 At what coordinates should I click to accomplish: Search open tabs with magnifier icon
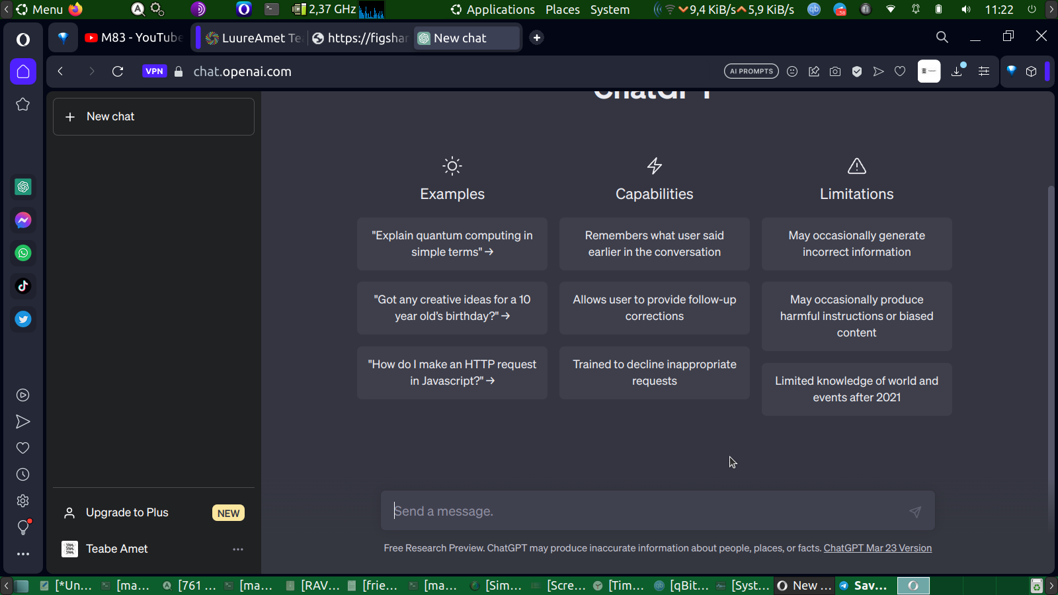pyautogui.click(x=942, y=37)
